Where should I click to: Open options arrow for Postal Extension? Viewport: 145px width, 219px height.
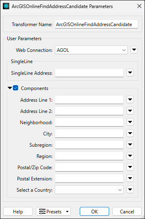(x=130, y=178)
